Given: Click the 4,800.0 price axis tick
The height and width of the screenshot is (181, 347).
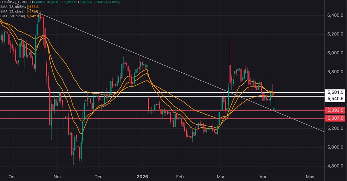Looking at the screenshot, I should coord(335,166).
